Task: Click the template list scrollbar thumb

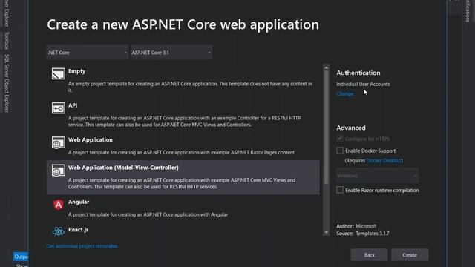Action: click(x=327, y=128)
